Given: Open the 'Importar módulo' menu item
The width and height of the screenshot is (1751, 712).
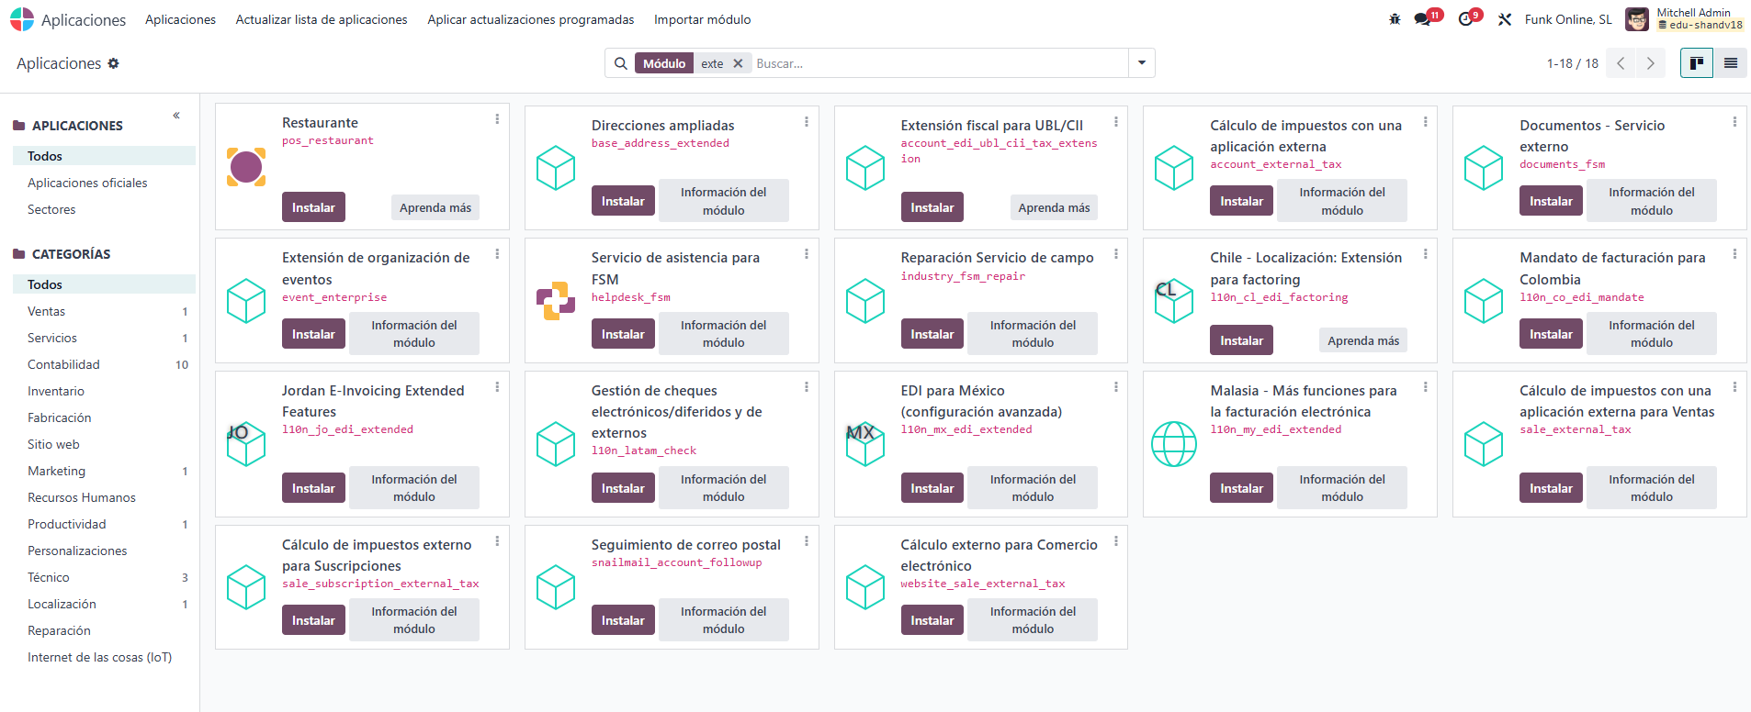Looking at the screenshot, I should coord(702,19).
